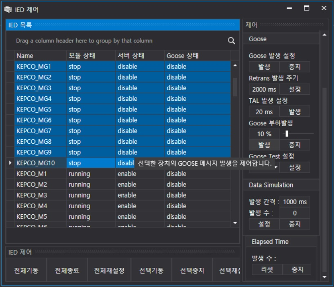The width and height of the screenshot is (334, 287).
Task: Sort by the Name column header
Action: click(40, 56)
